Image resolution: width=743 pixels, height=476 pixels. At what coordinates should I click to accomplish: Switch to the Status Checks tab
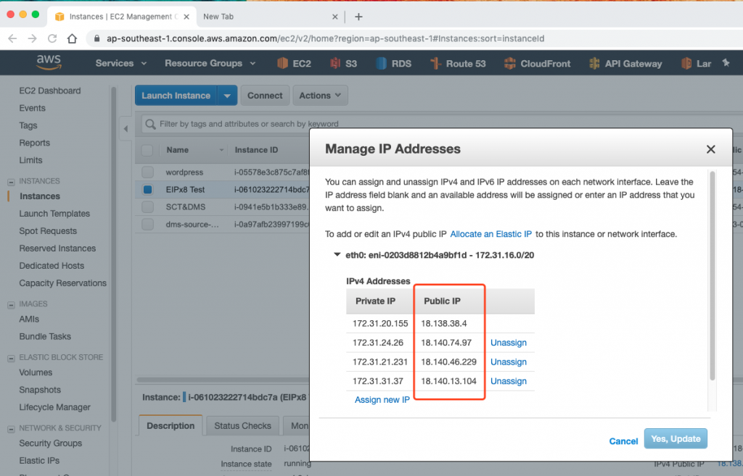click(242, 425)
